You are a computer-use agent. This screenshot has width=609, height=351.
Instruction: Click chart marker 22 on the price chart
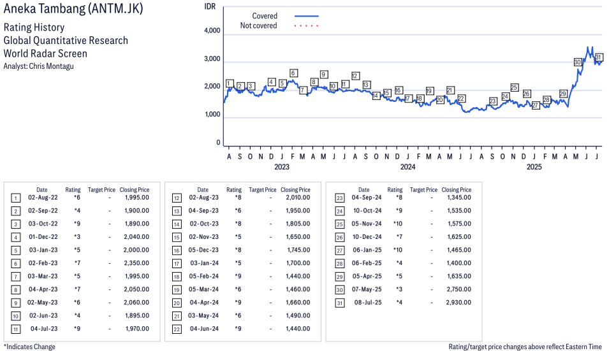tap(461, 99)
